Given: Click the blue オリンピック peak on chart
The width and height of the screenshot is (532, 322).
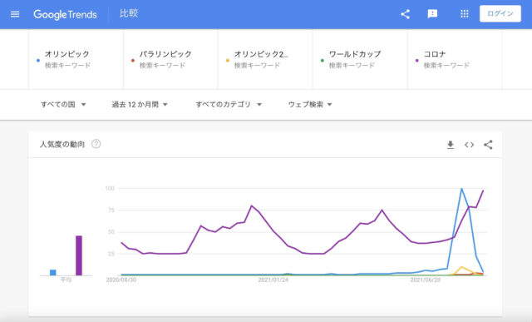Looking at the screenshot, I should pyautogui.click(x=461, y=189).
